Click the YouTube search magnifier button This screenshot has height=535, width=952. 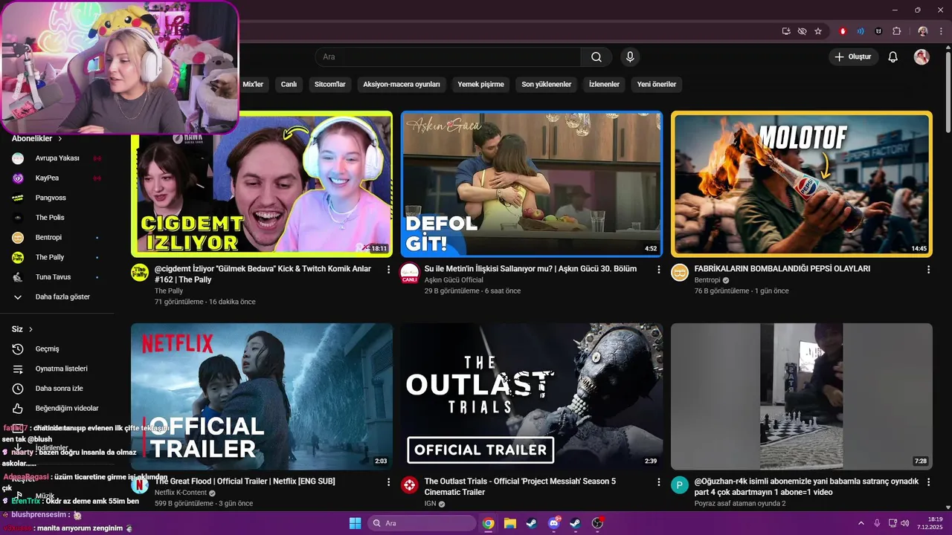(x=596, y=57)
